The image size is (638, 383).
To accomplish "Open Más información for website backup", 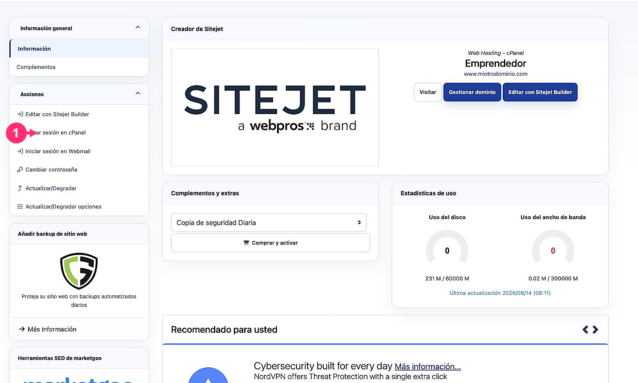I will (x=52, y=329).
